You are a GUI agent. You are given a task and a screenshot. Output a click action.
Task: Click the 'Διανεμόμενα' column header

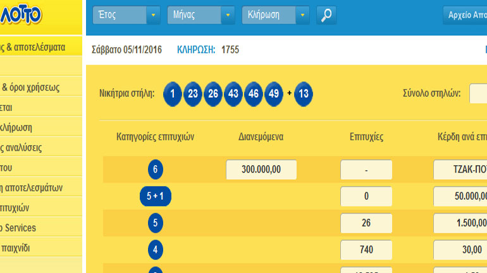pos(261,136)
